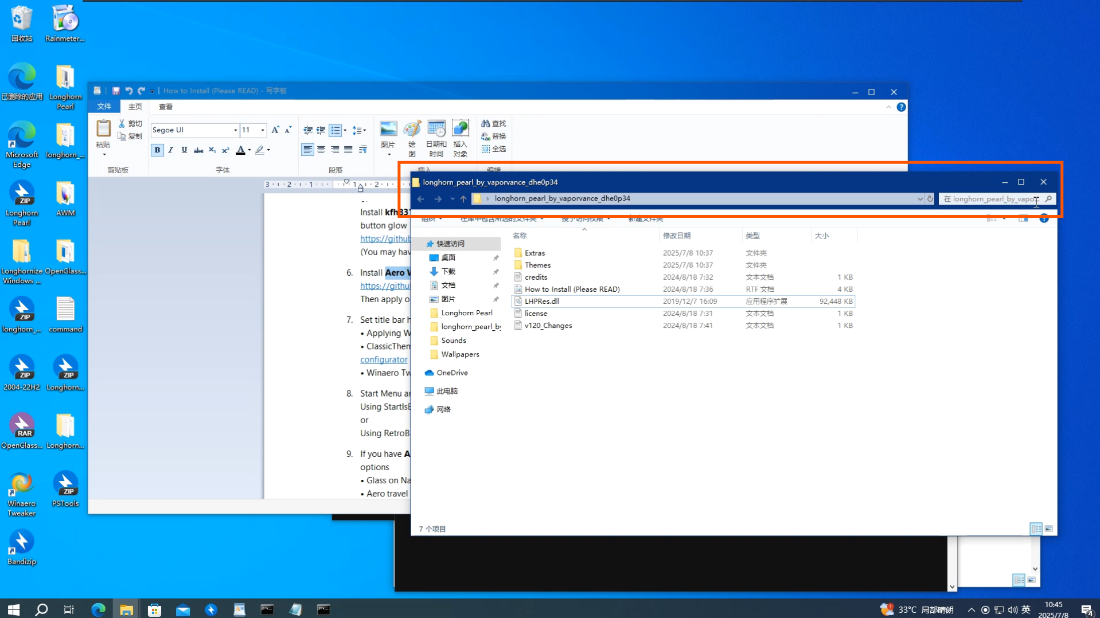Image resolution: width=1100 pixels, height=618 pixels.
Task: Open the Segoe UI font family dropdown
Action: click(x=235, y=130)
